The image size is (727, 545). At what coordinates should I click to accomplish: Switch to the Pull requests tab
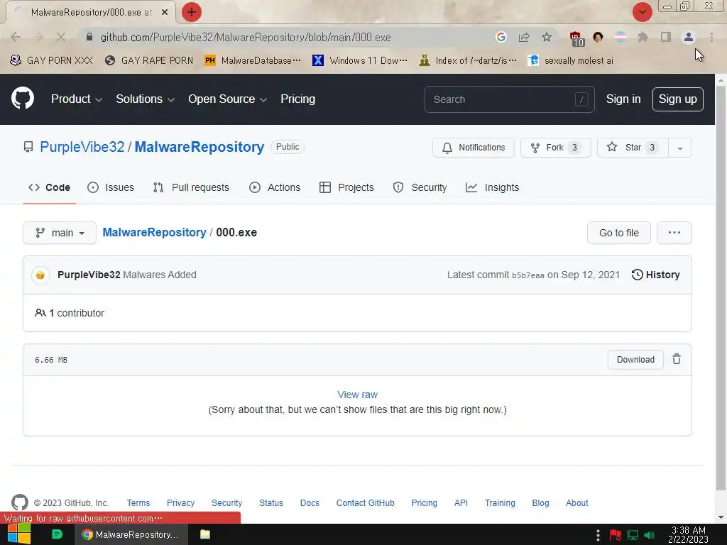click(191, 187)
